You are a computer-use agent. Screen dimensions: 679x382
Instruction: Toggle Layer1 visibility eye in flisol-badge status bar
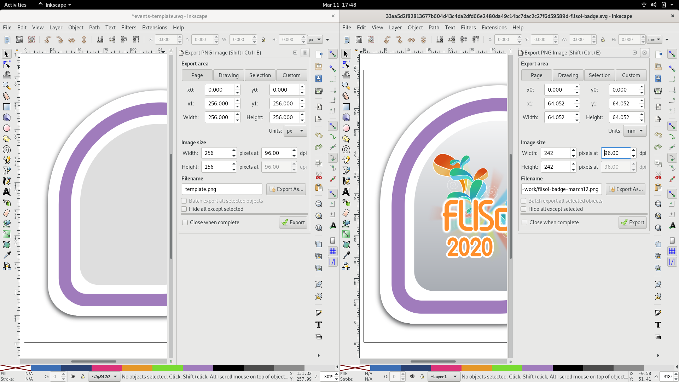pyautogui.click(x=412, y=376)
